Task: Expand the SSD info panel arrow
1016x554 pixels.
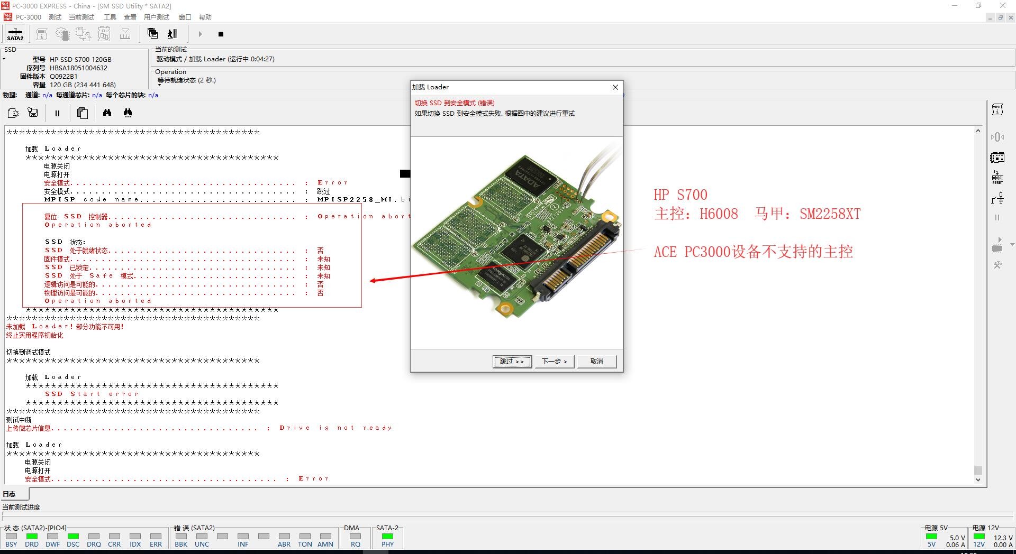Action: 4,59
